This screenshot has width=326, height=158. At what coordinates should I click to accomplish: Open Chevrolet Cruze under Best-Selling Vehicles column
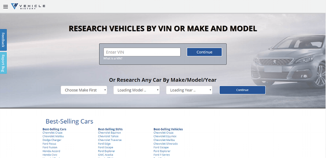click(x=163, y=133)
